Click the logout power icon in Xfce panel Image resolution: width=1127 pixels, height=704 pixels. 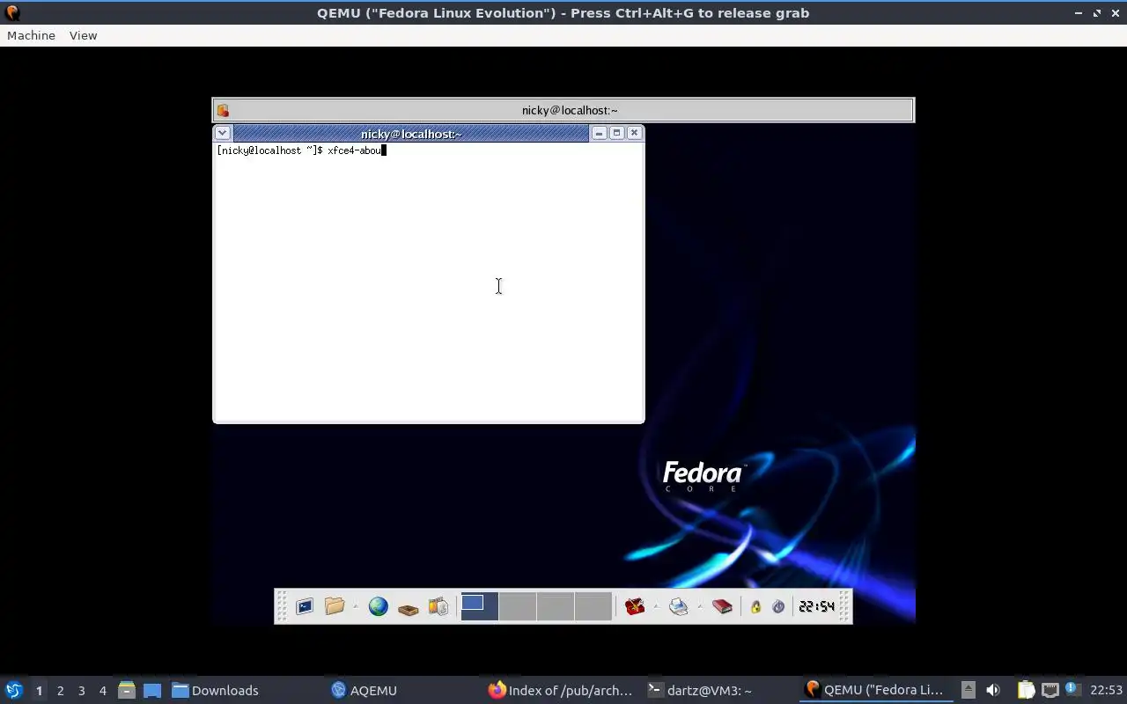778,606
